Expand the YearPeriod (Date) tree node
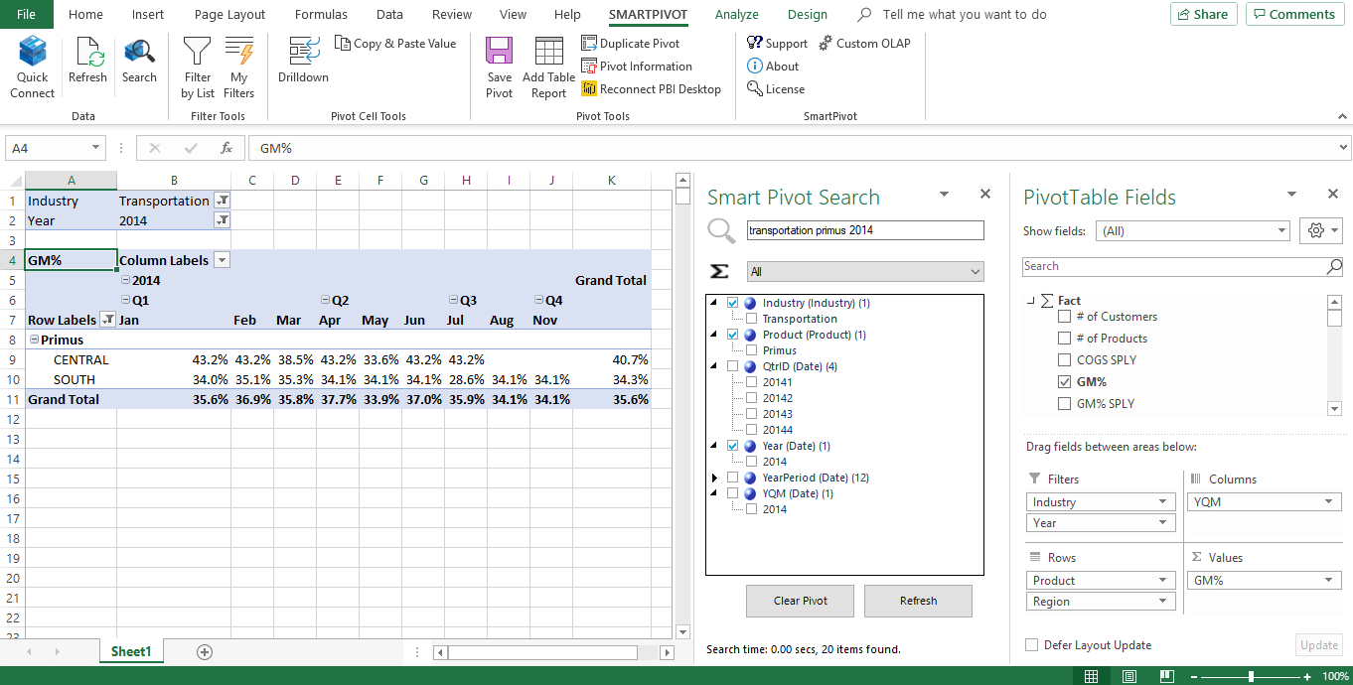The image size is (1353, 685). pyautogui.click(x=712, y=478)
